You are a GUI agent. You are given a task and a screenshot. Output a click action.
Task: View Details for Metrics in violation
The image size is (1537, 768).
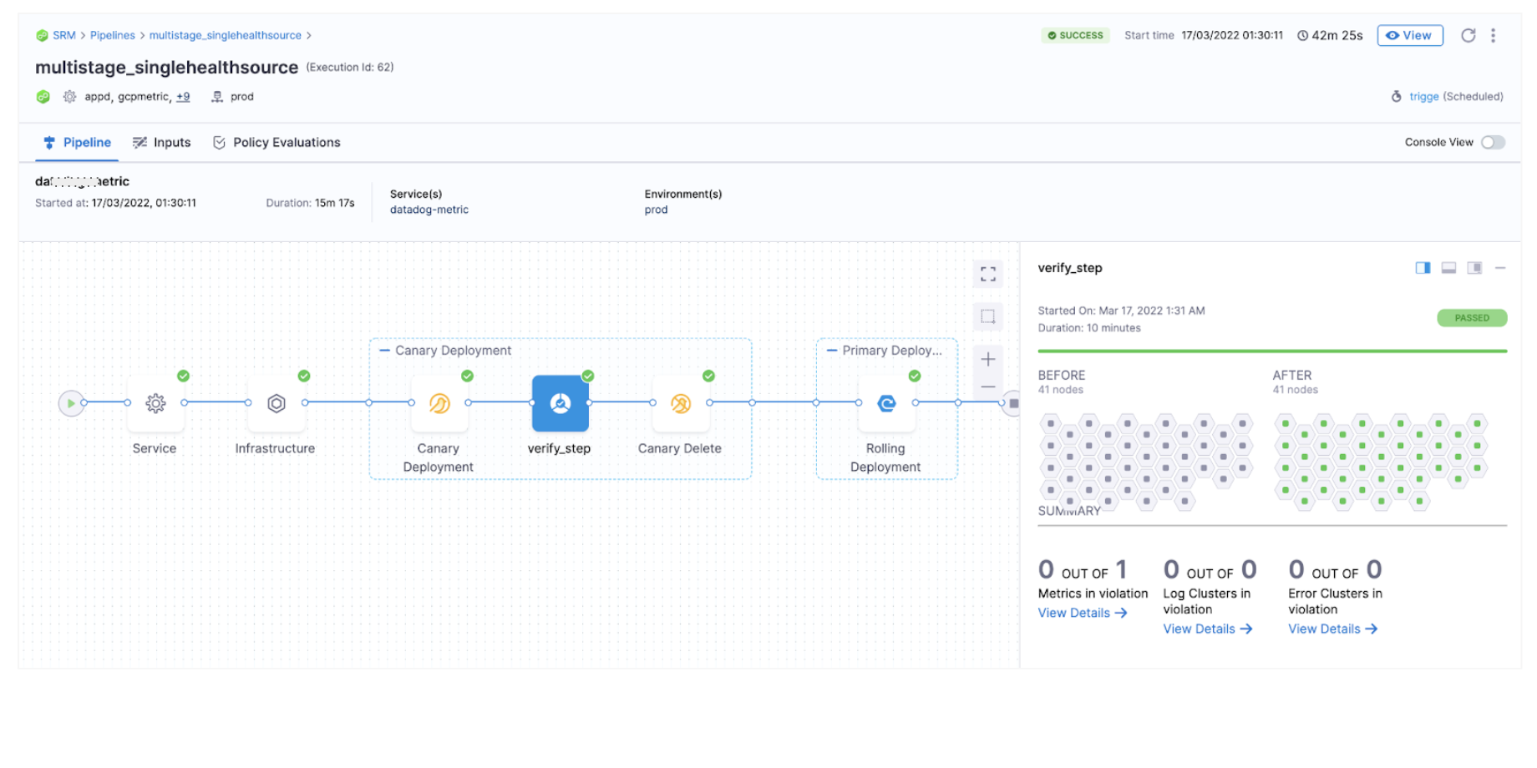[x=1083, y=613]
